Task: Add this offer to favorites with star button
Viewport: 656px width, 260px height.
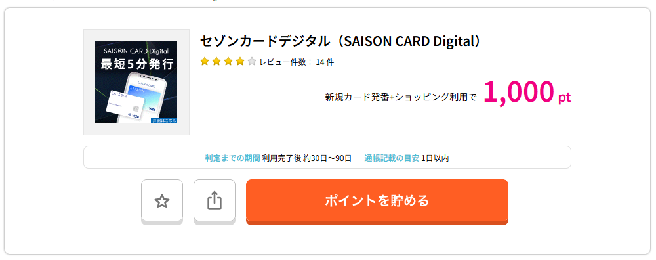Action: pyautogui.click(x=162, y=202)
